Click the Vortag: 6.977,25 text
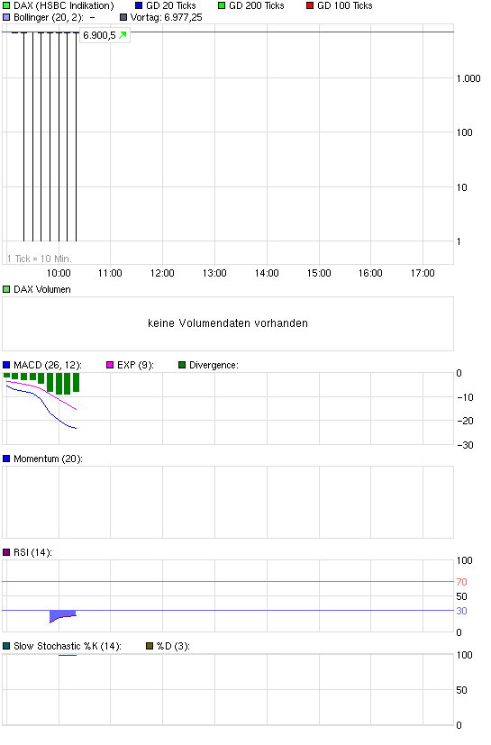491x745 pixels. pyautogui.click(x=167, y=18)
